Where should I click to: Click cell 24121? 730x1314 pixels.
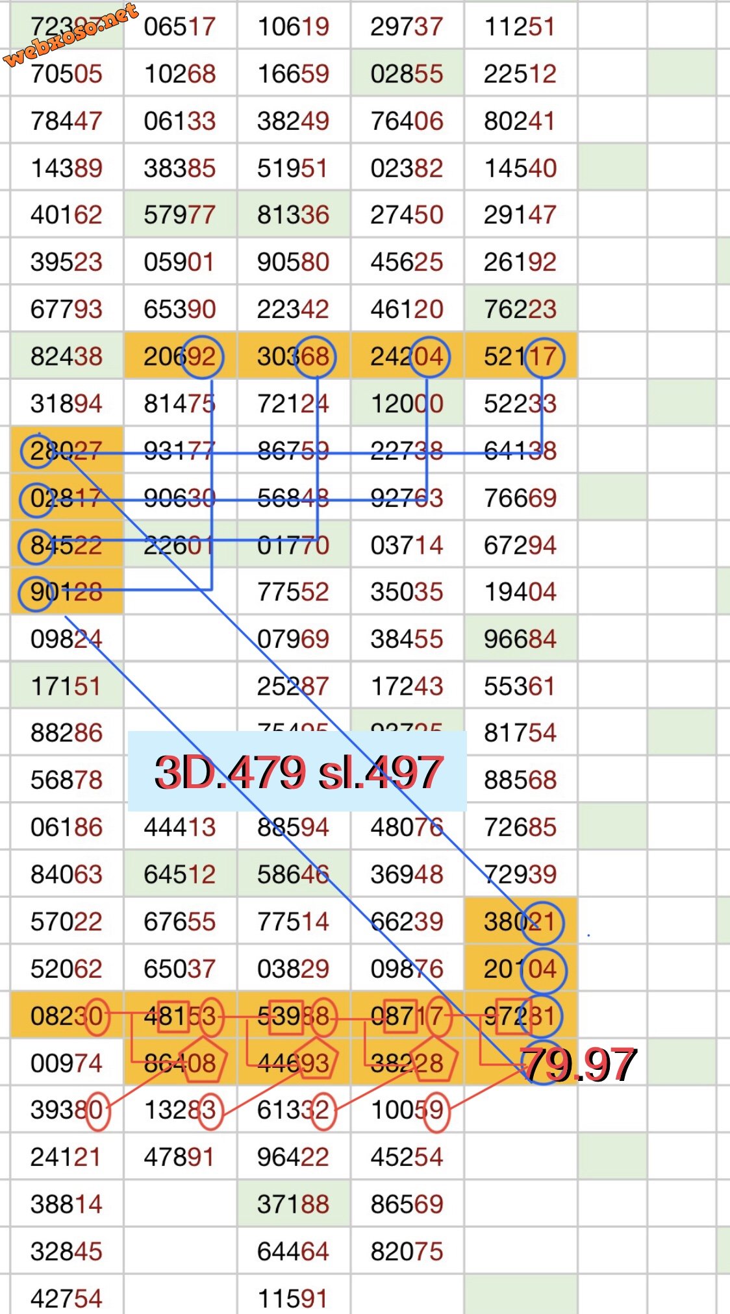tap(67, 1157)
